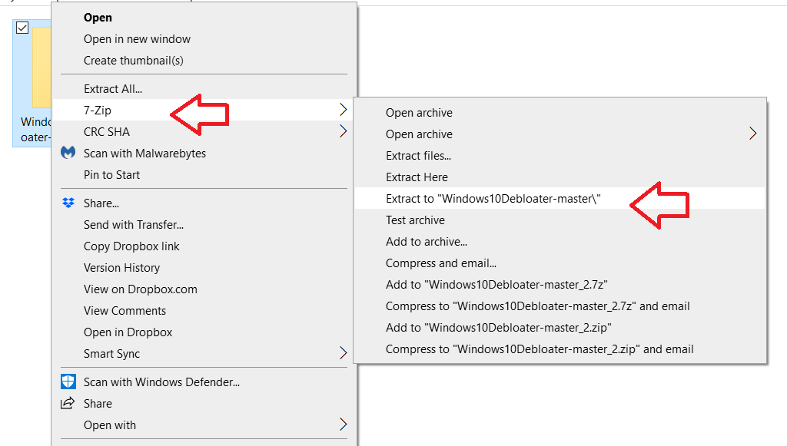The height and width of the screenshot is (446, 787).
Task: Select Send with Transfer...
Action: coord(134,224)
